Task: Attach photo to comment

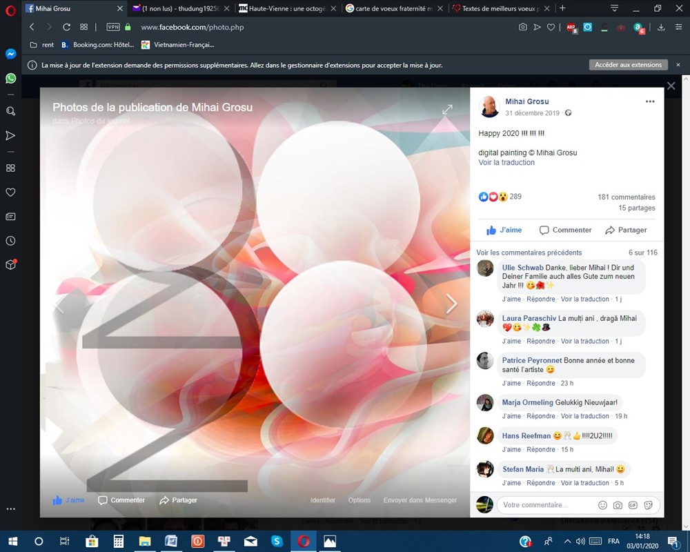Action: [x=618, y=505]
